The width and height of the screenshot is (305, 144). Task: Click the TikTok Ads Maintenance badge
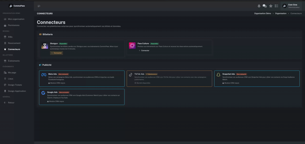(x=151, y=74)
